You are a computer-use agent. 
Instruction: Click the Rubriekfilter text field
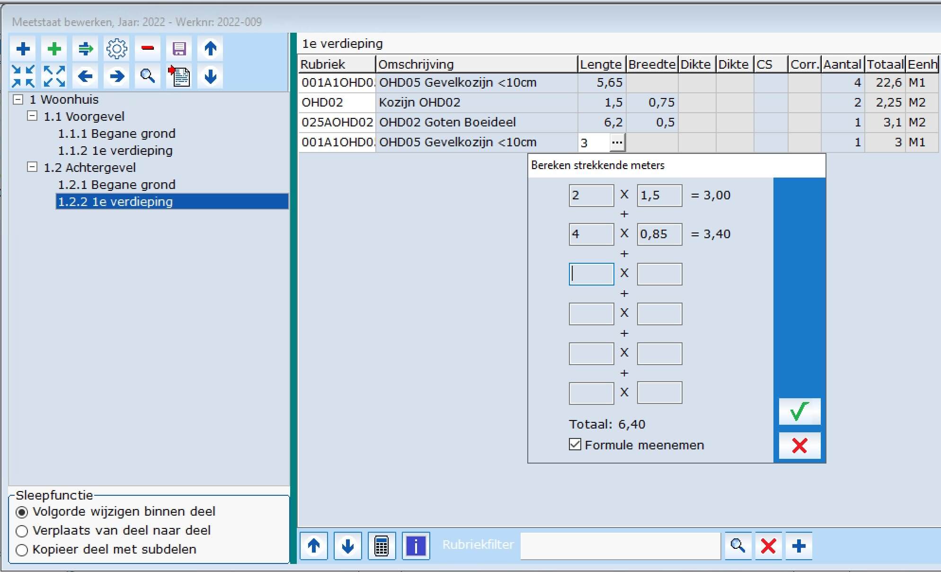[x=620, y=546]
